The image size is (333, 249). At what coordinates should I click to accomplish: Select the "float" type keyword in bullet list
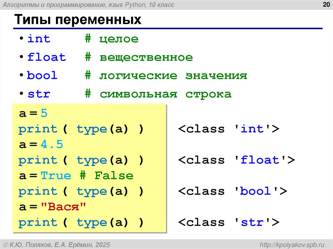coord(47,57)
